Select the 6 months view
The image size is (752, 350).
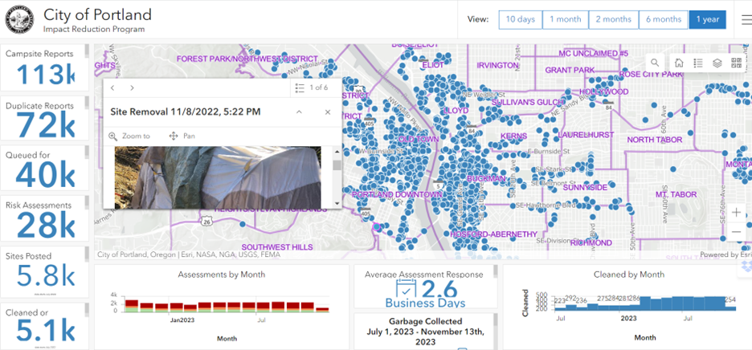pos(664,19)
